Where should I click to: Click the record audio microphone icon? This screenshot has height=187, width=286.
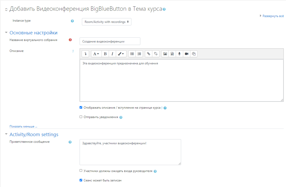[179, 54]
